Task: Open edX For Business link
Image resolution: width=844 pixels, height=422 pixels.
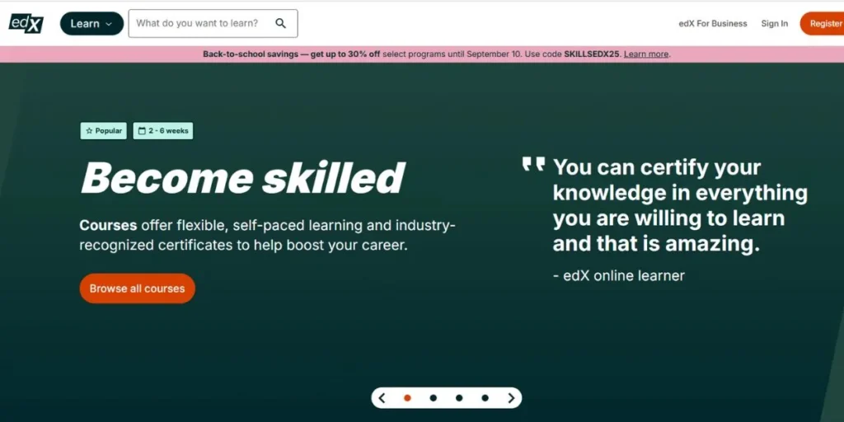Action: tap(713, 24)
